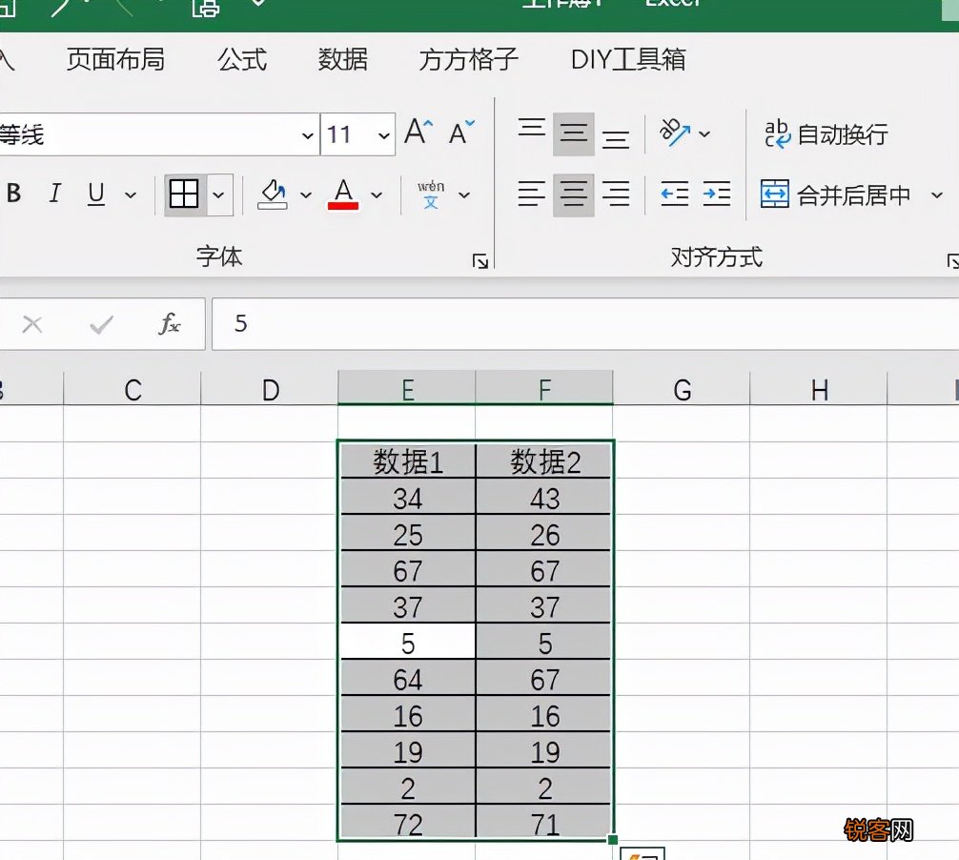The image size is (959, 860).
Task: Click formula bar input showing 5
Action: point(585,323)
